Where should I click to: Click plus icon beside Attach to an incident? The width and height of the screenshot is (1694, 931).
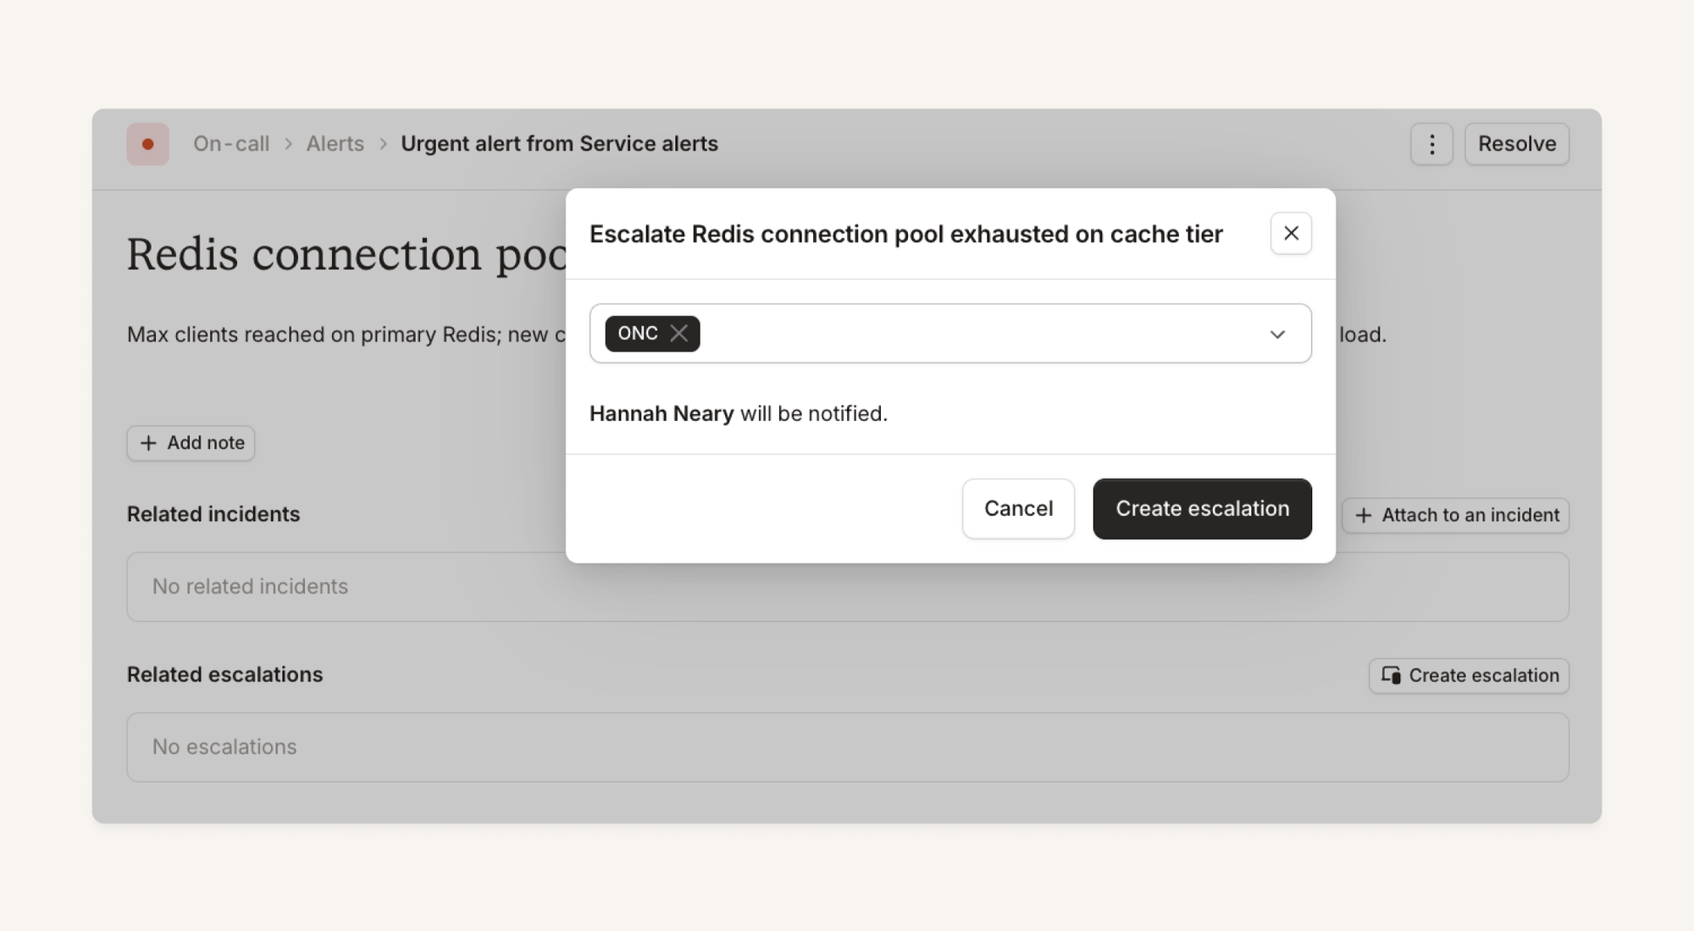pyautogui.click(x=1363, y=515)
